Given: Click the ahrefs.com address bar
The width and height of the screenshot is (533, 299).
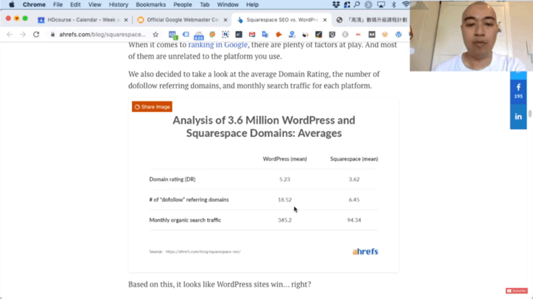Looking at the screenshot, I should (102, 34).
